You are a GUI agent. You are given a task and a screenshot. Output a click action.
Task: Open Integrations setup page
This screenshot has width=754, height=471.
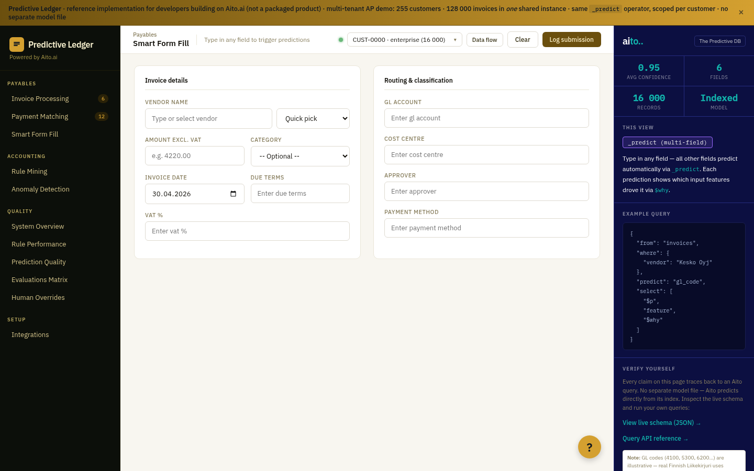tap(60, 335)
